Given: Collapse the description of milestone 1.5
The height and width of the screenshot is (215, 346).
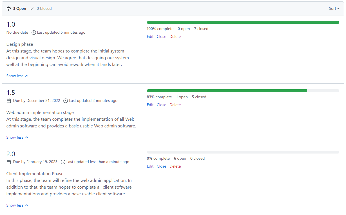Looking at the screenshot, I should point(17,137).
